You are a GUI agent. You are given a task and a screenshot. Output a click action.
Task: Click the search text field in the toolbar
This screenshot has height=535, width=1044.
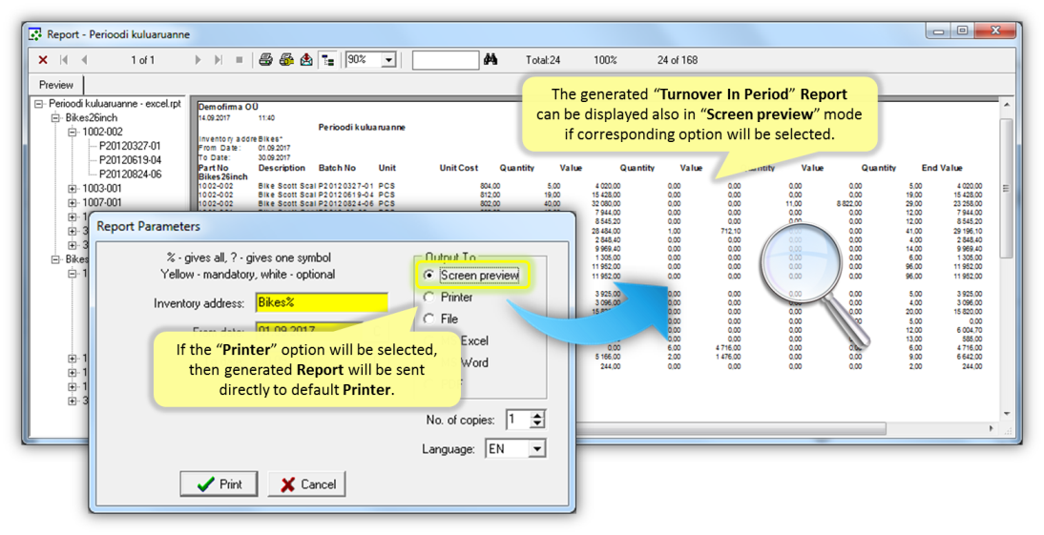tap(446, 60)
